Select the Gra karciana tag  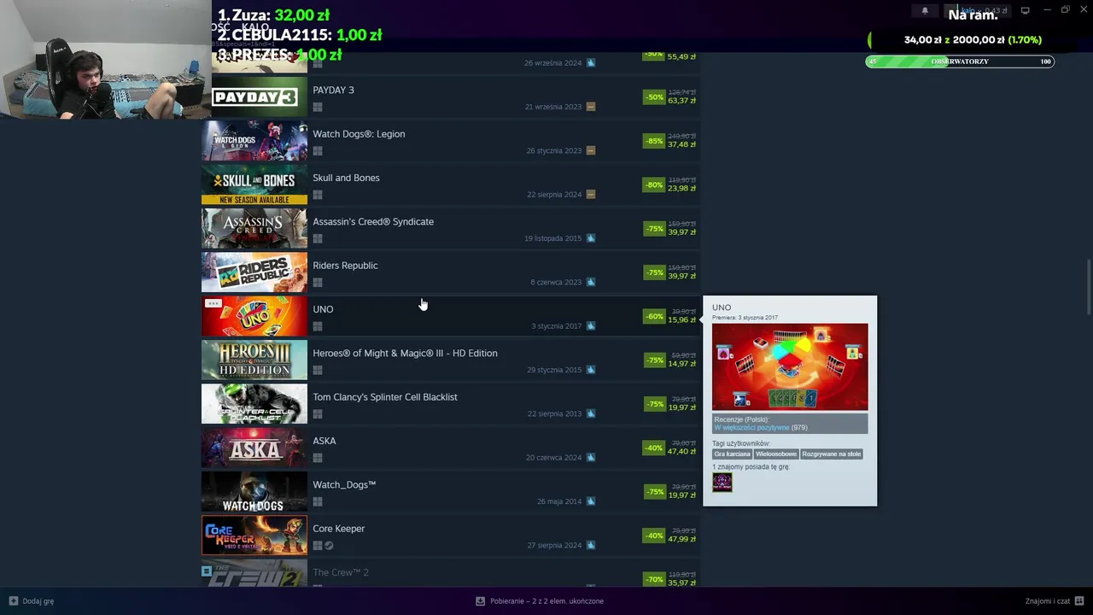733,454
